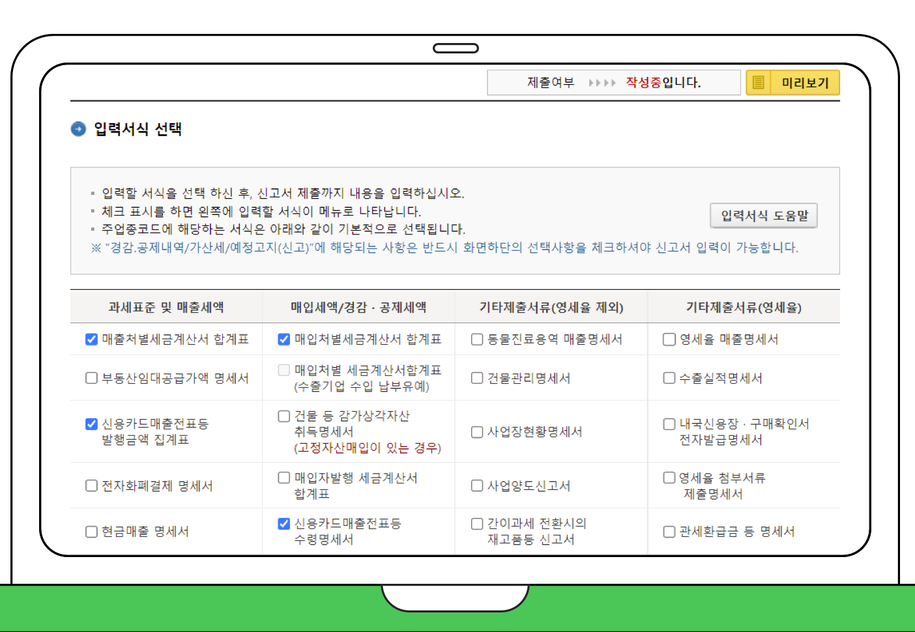Click the arrow indicators next to 제출여부
Image resolution: width=915 pixels, height=632 pixels.
[602, 83]
